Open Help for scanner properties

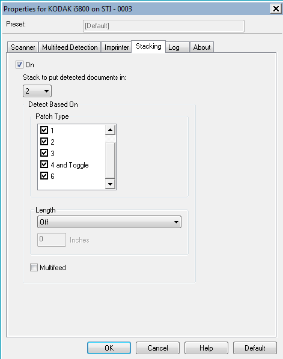click(206, 348)
